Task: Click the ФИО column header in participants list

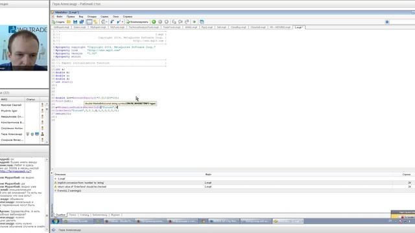Action: pyautogui.click(x=12, y=100)
